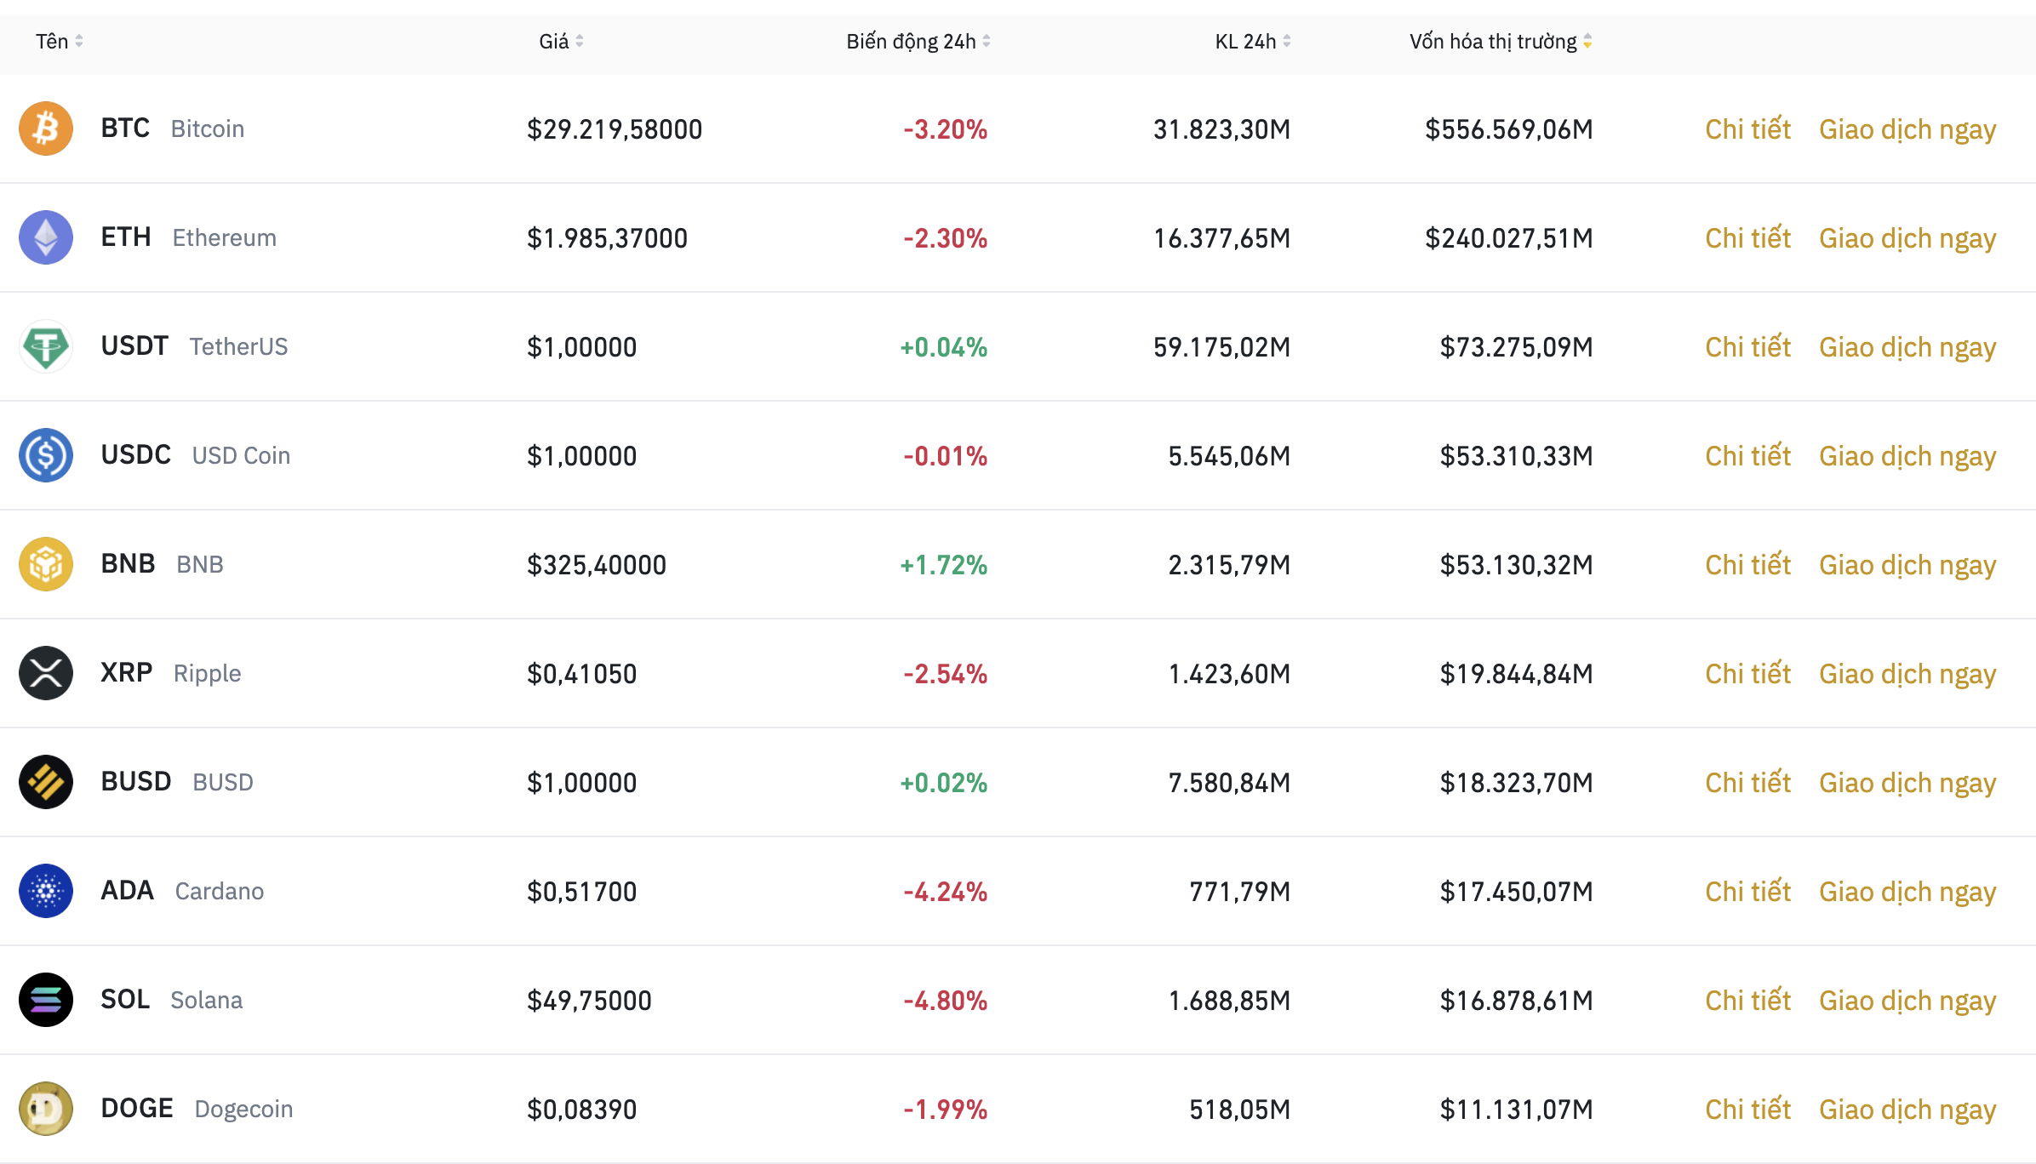Open Chi tiết link for Bitcoin

point(1747,129)
